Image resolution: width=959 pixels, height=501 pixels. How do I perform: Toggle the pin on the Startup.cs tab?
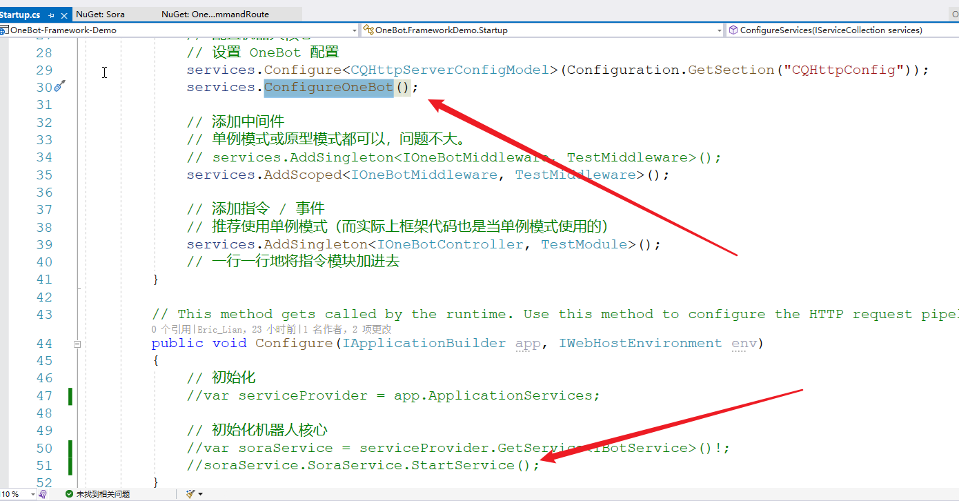(52, 14)
